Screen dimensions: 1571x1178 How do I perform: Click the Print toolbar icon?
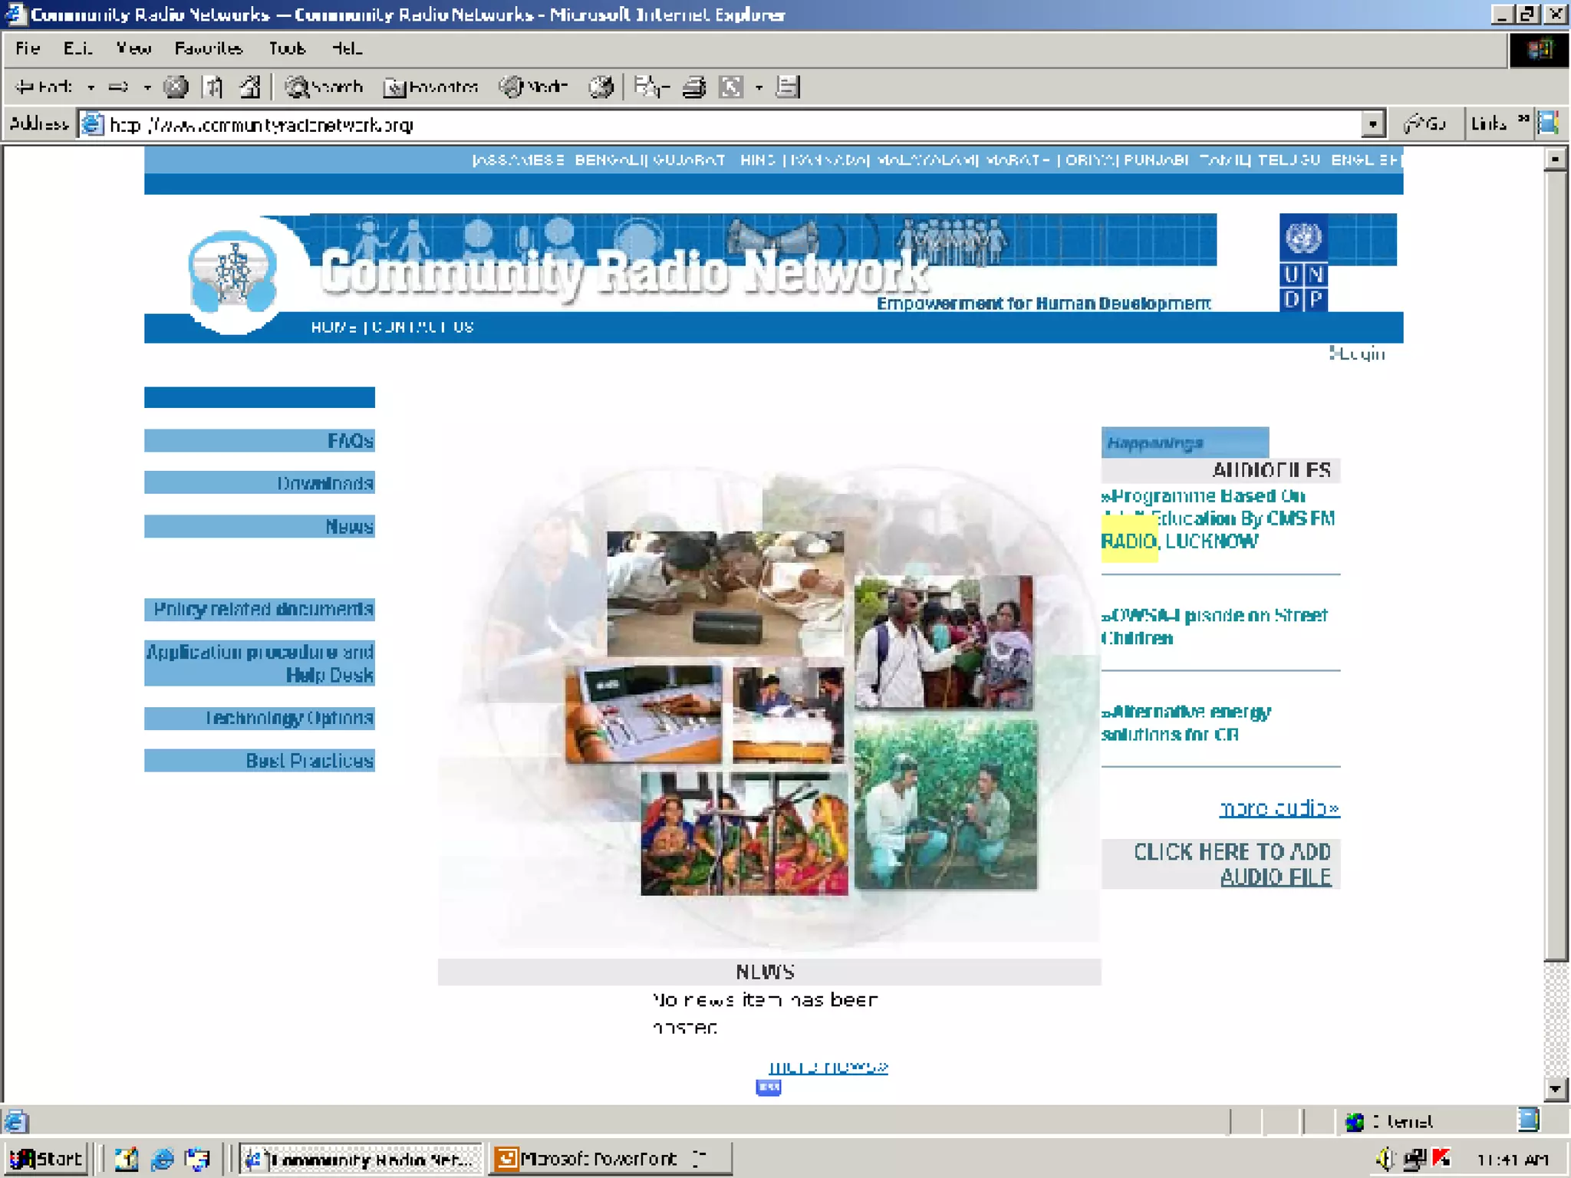click(x=694, y=87)
